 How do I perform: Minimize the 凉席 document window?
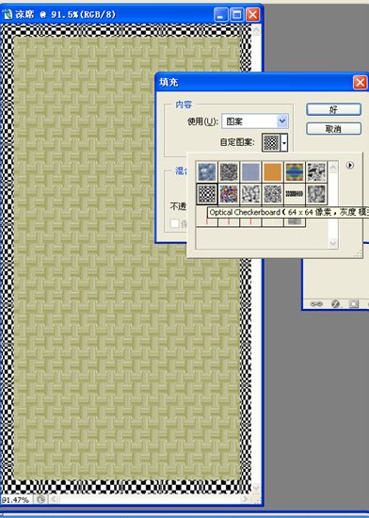click(221, 15)
